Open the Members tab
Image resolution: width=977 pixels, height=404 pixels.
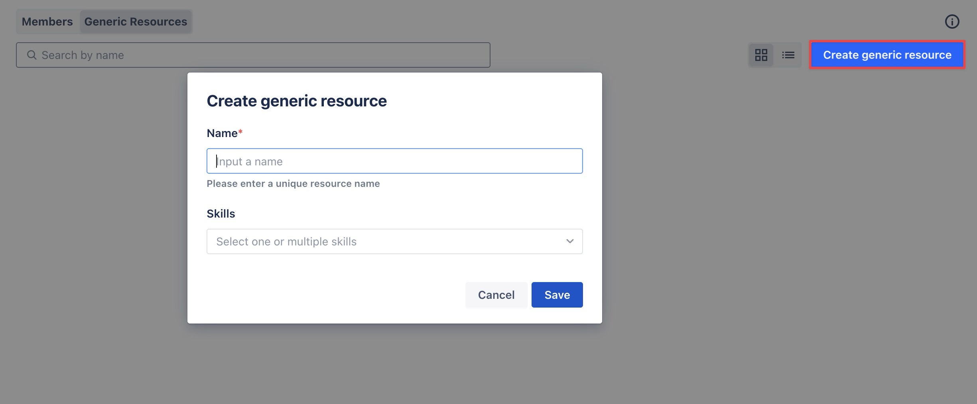[47, 22]
